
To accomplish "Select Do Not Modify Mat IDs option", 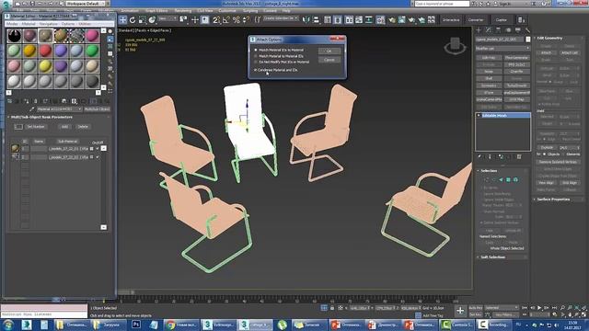I will [282, 62].
